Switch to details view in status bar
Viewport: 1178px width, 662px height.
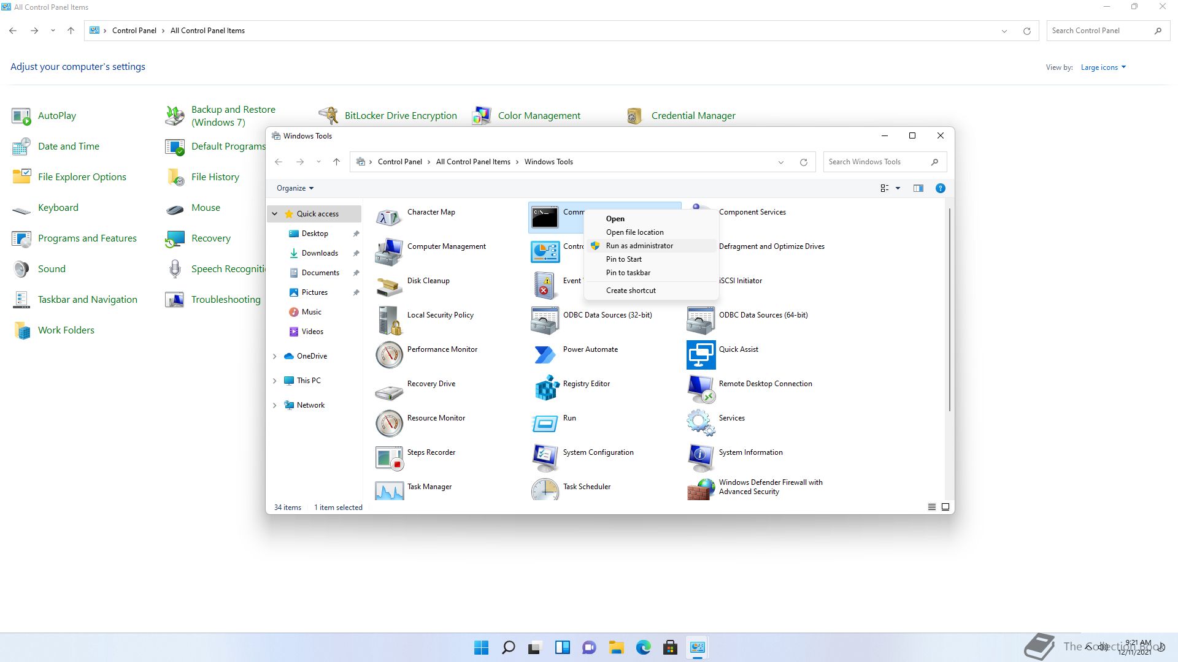931,507
